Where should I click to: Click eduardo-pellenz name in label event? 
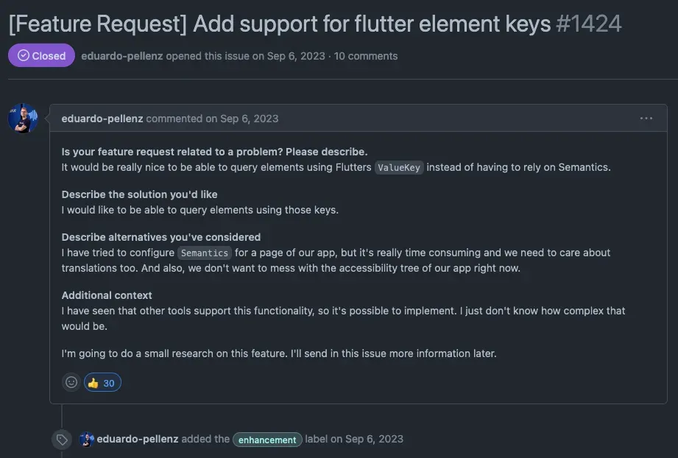[138, 439]
